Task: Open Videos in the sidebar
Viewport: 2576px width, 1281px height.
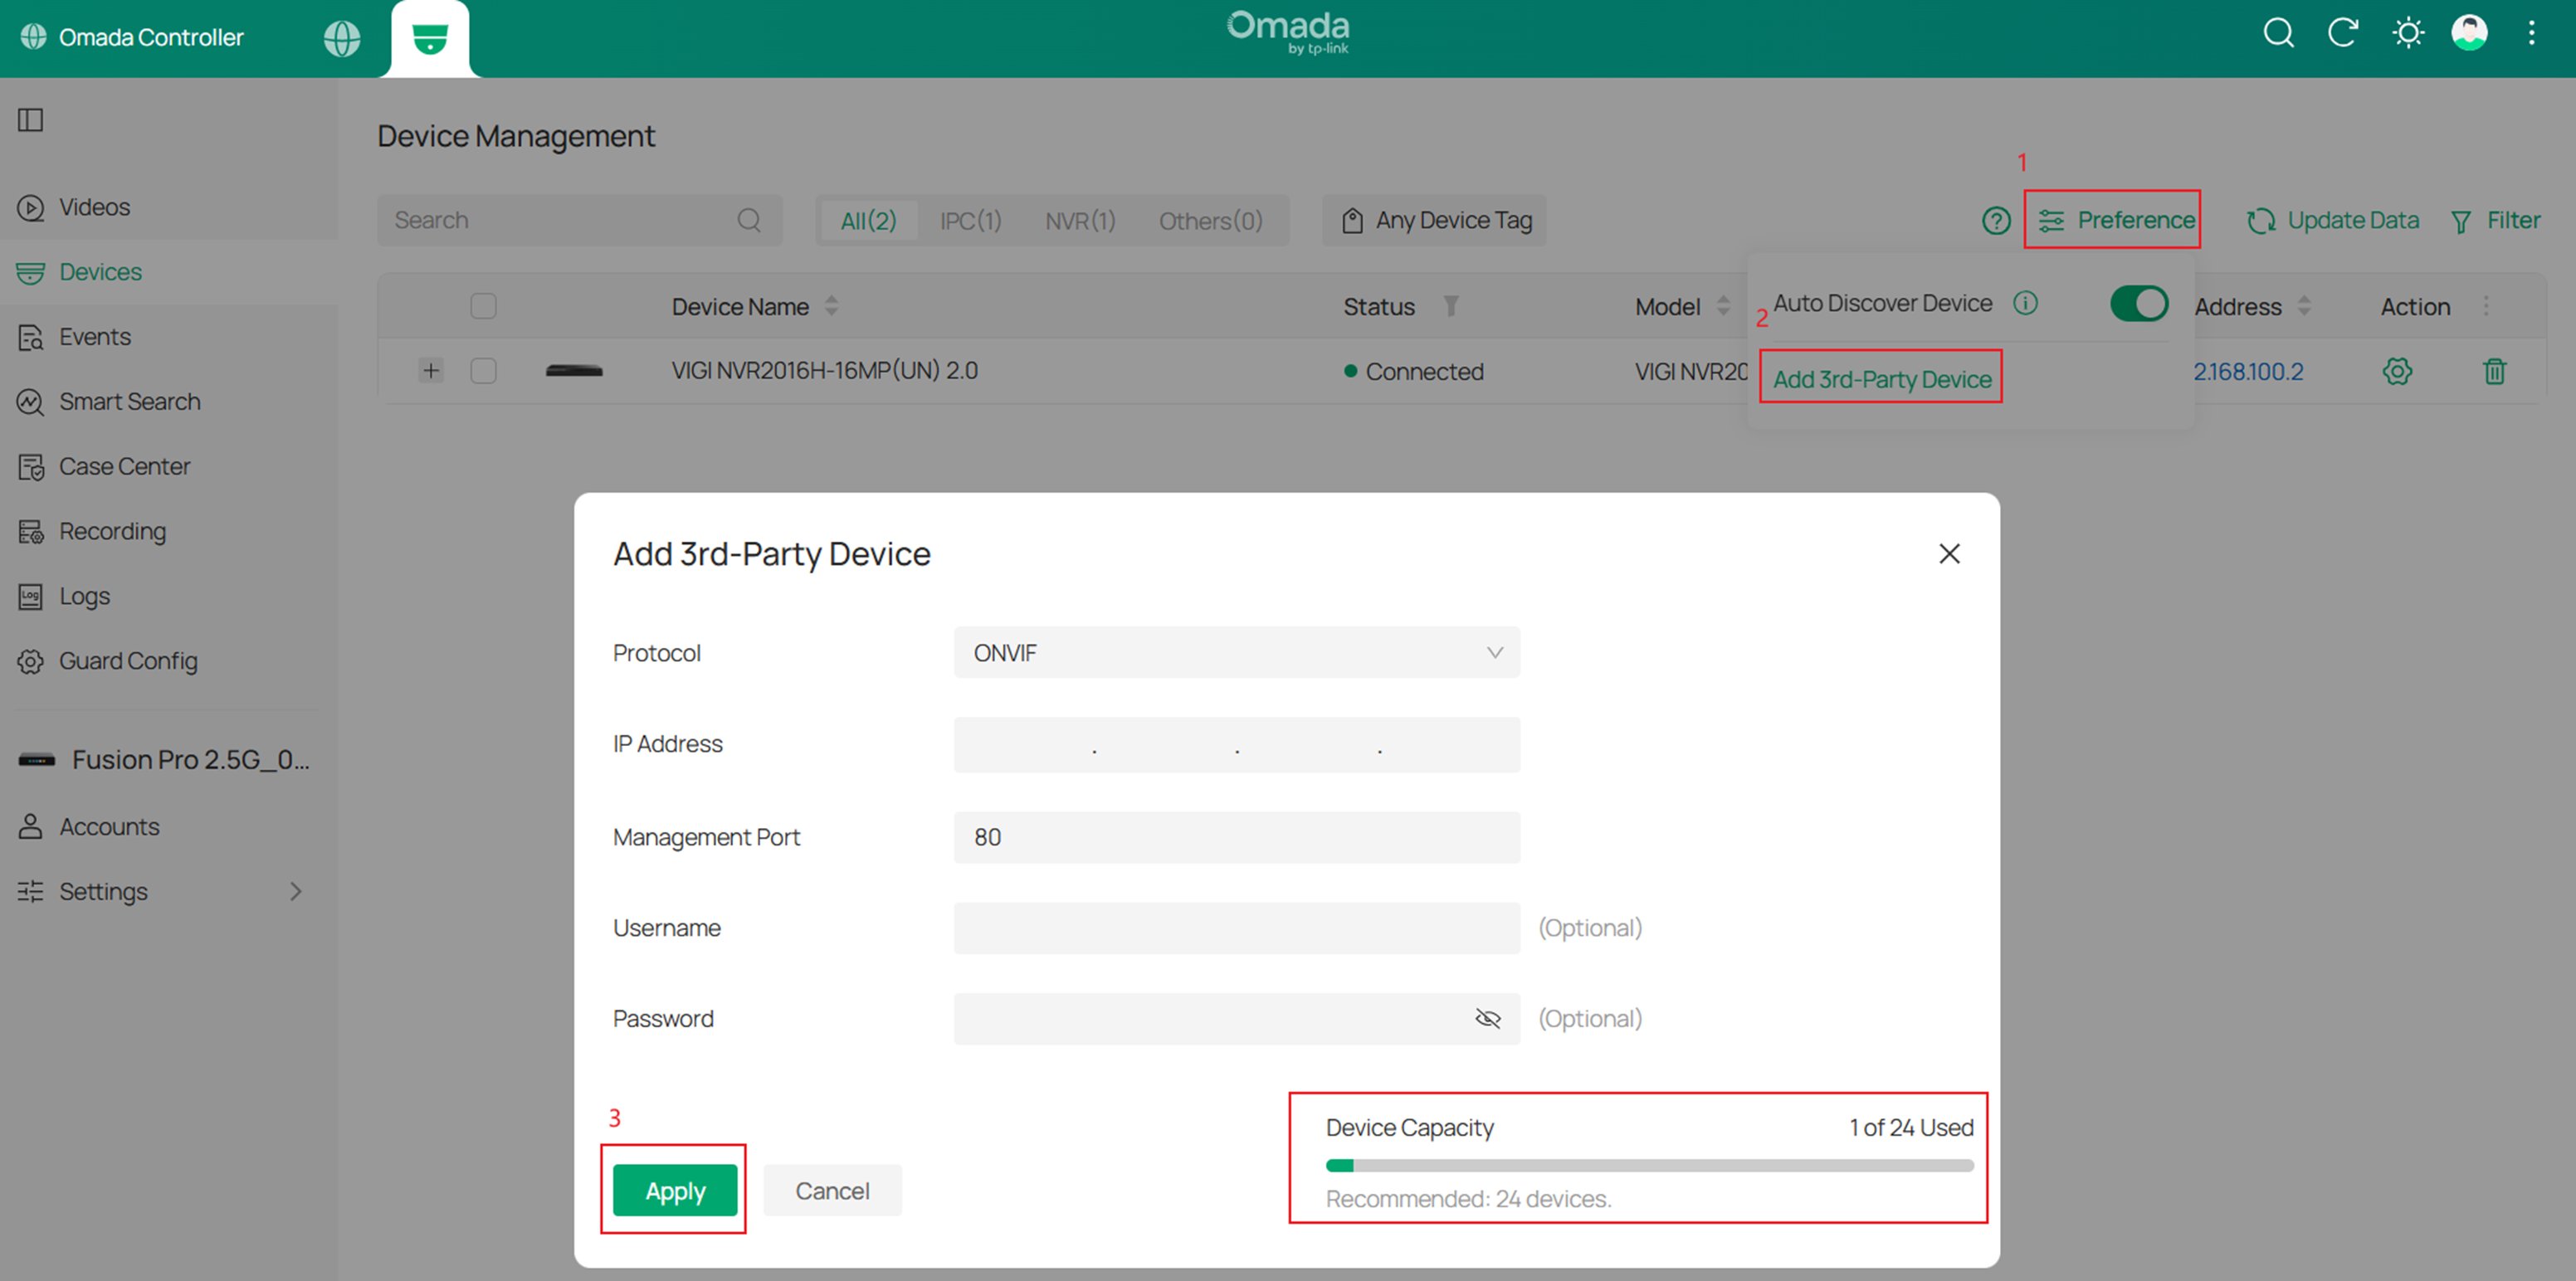Action: click(x=168, y=207)
